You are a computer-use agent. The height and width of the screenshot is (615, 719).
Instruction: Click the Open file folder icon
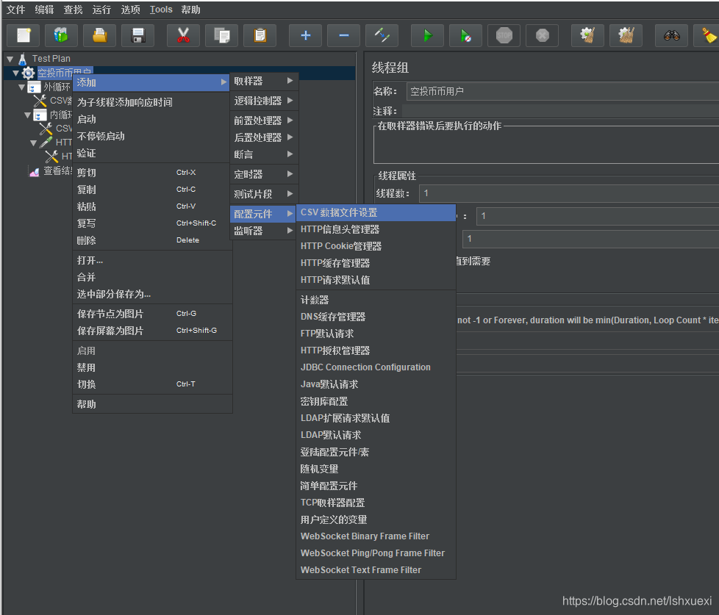tap(99, 35)
